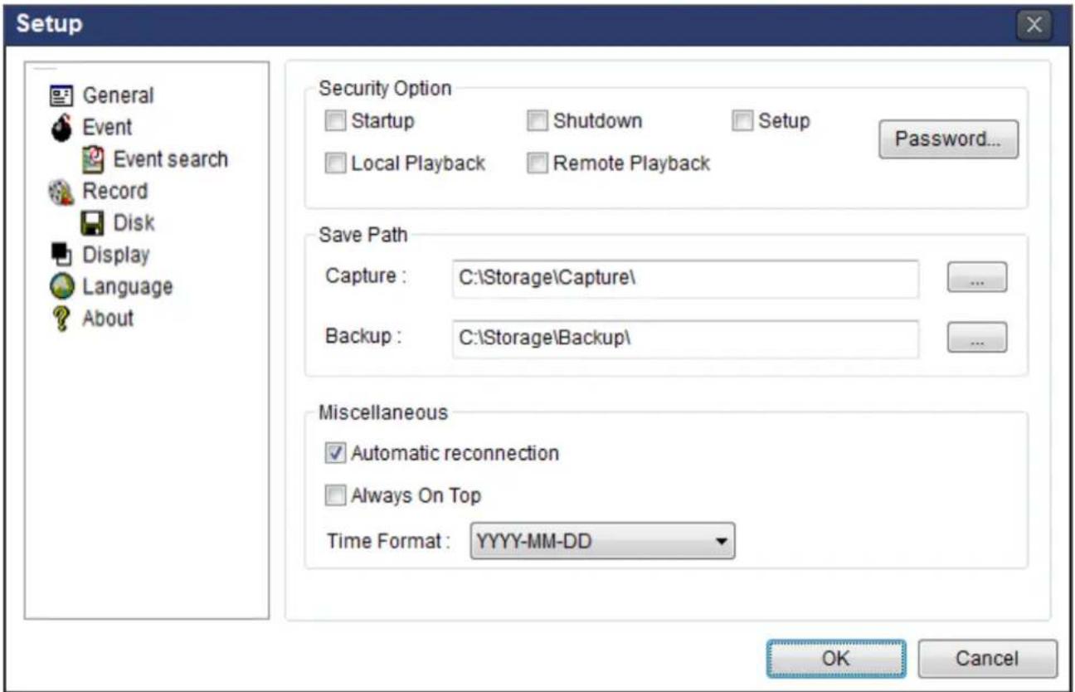The height and width of the screenshot is (692, 1075).
Task: Open the General settings page
Action: (x=118, y=96)
